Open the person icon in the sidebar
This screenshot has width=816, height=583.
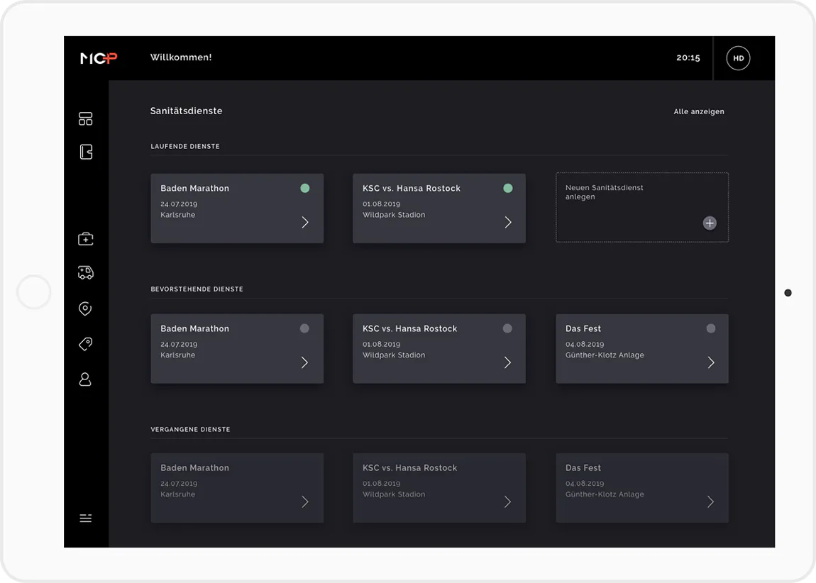(85, 379)
